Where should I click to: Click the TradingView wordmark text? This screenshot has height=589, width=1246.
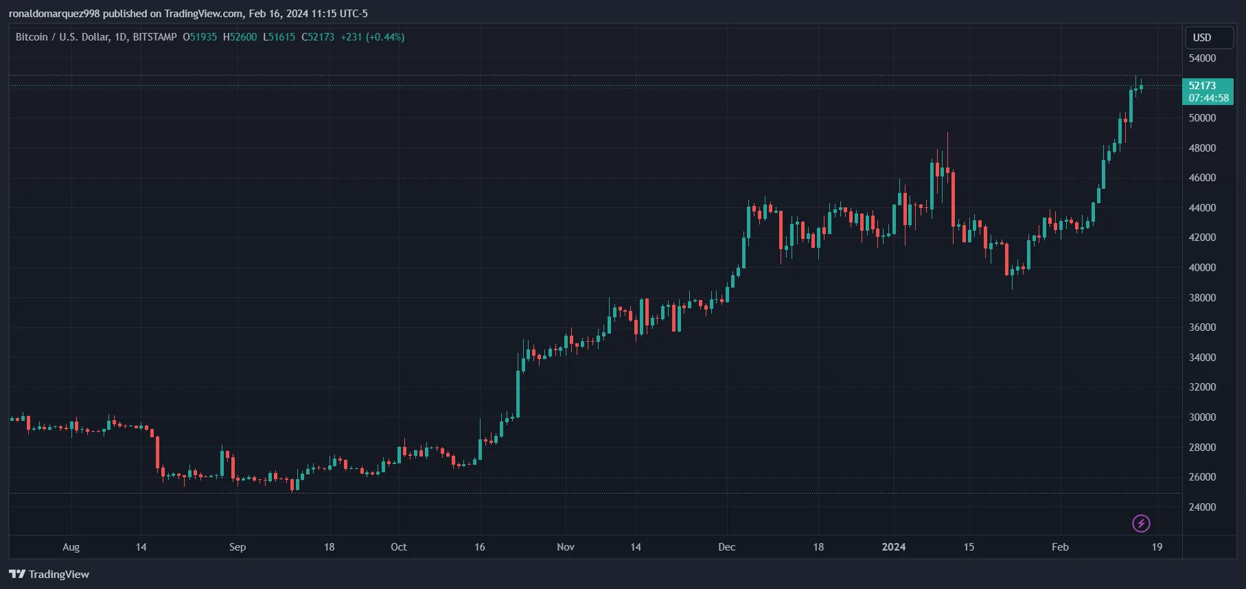coord(59,575)
